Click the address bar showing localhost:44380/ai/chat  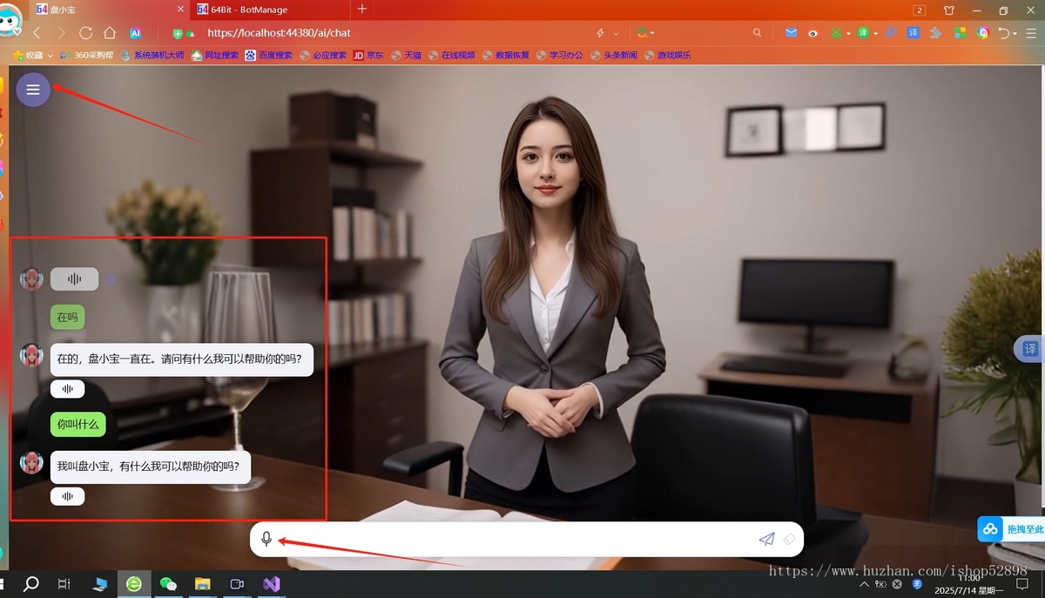point(279,33)
